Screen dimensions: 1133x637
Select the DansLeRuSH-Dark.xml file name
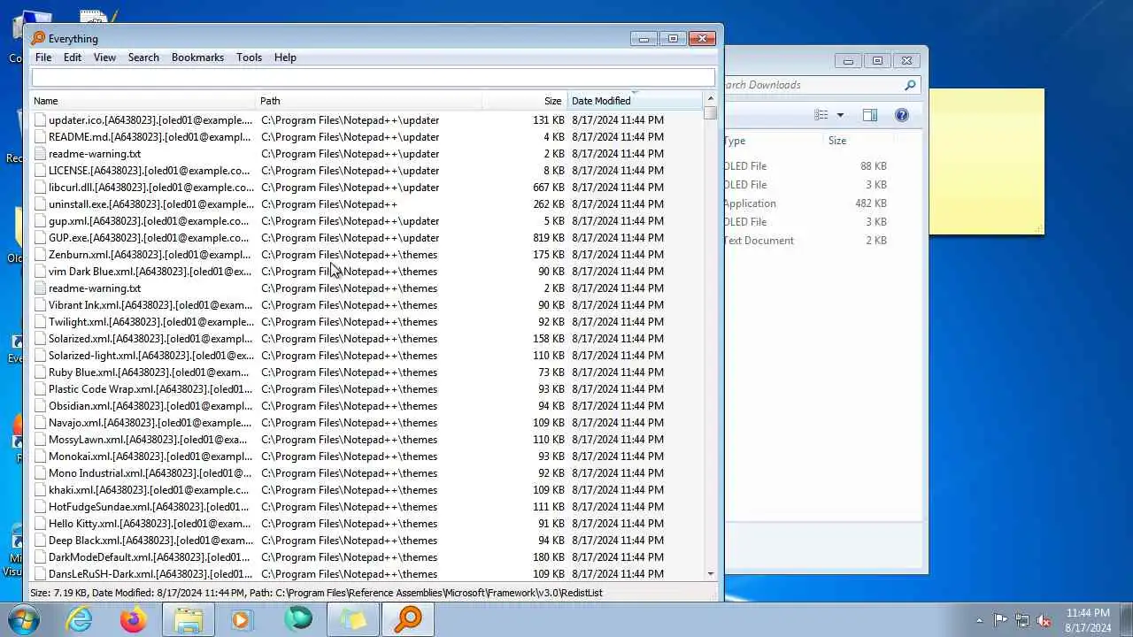pyautogui.click(x=150, y=574)
